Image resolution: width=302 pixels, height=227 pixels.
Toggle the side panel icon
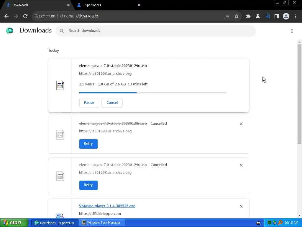(x=277, y=16)
